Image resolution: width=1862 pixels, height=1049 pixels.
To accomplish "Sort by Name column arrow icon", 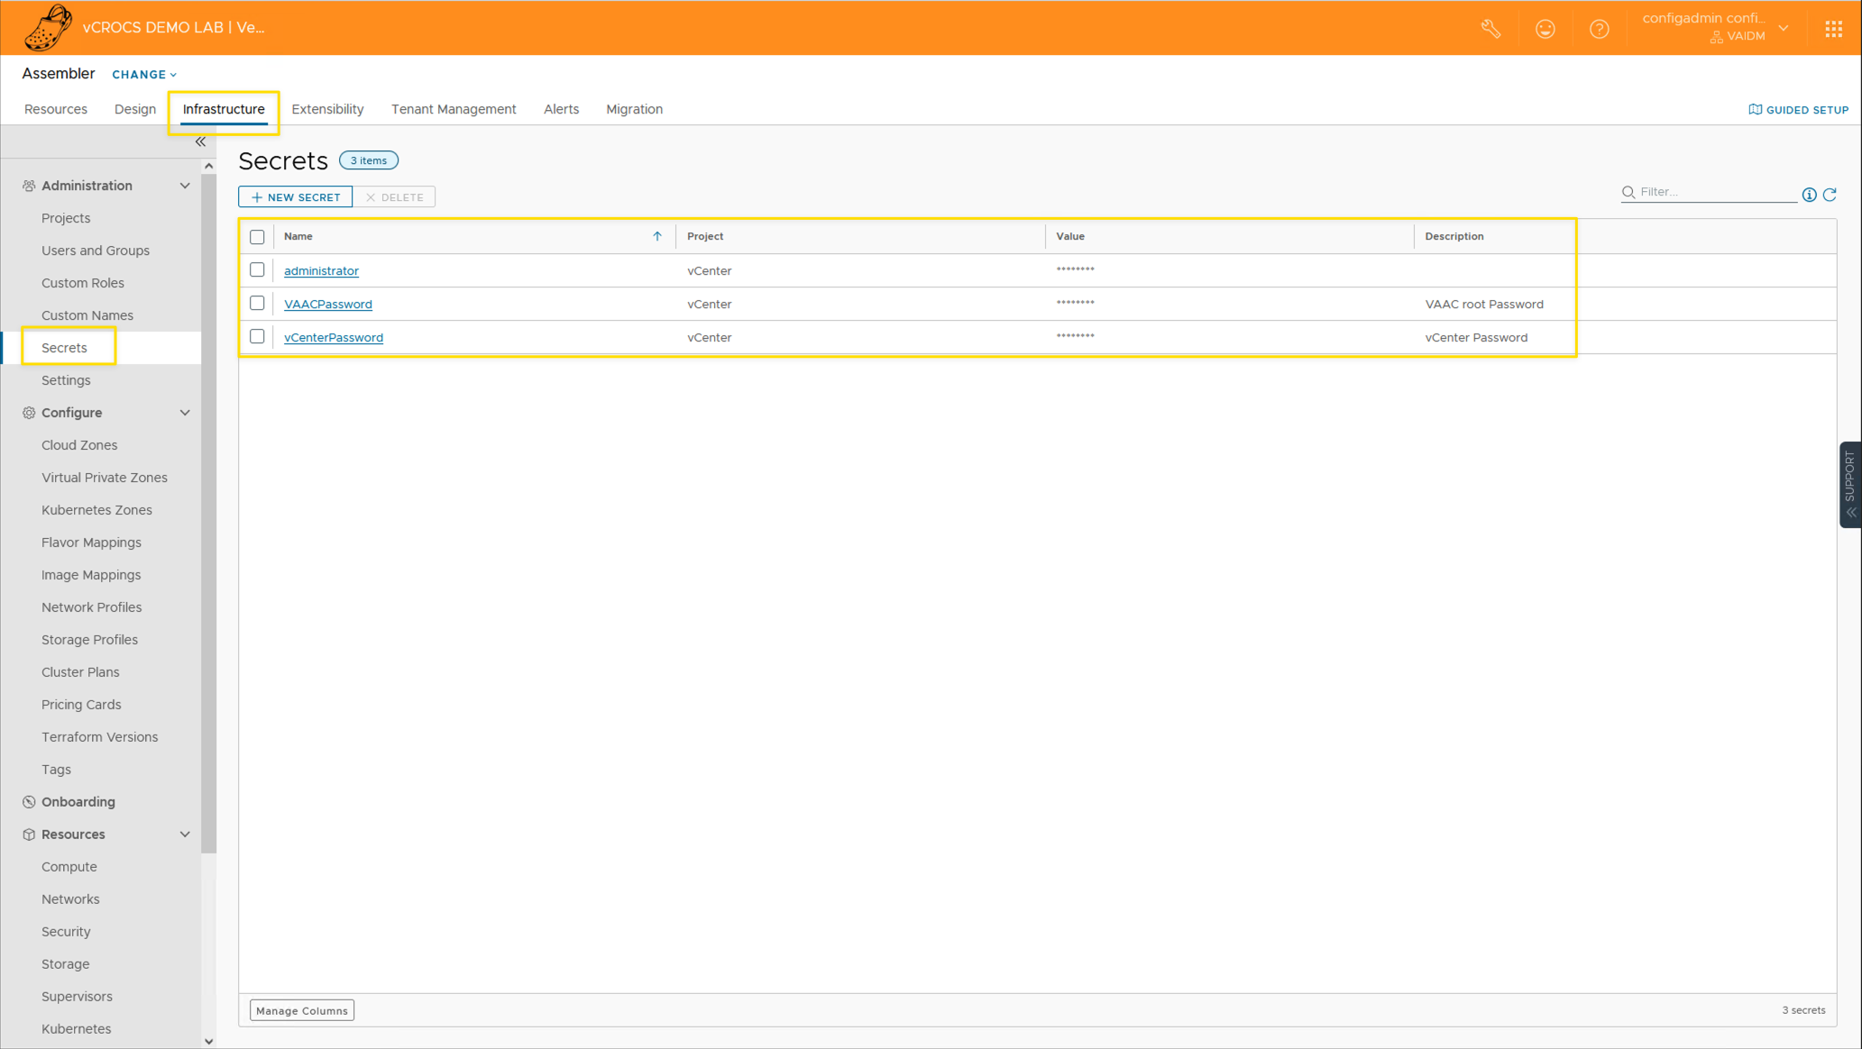I will (656, 236).
